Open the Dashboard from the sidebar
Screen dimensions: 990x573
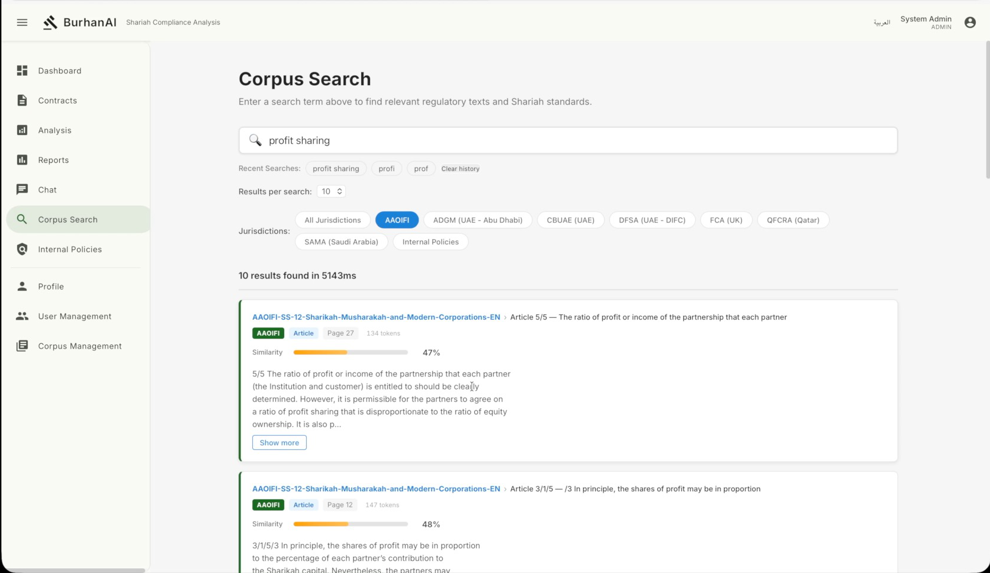(59, 70)
